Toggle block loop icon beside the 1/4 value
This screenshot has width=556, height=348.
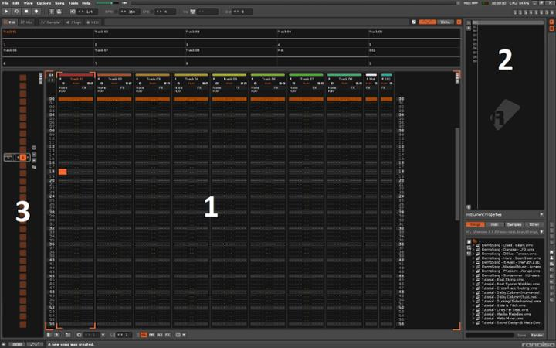click(73, 12)
